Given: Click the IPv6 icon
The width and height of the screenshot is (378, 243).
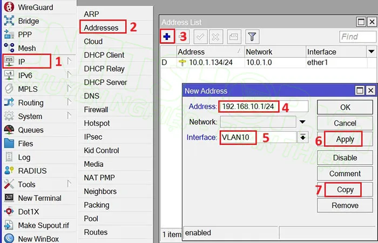Looking at the screenshot, I should coord(9,75).
